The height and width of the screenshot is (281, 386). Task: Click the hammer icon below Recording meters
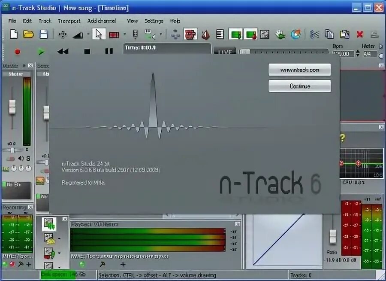[21, 265]
